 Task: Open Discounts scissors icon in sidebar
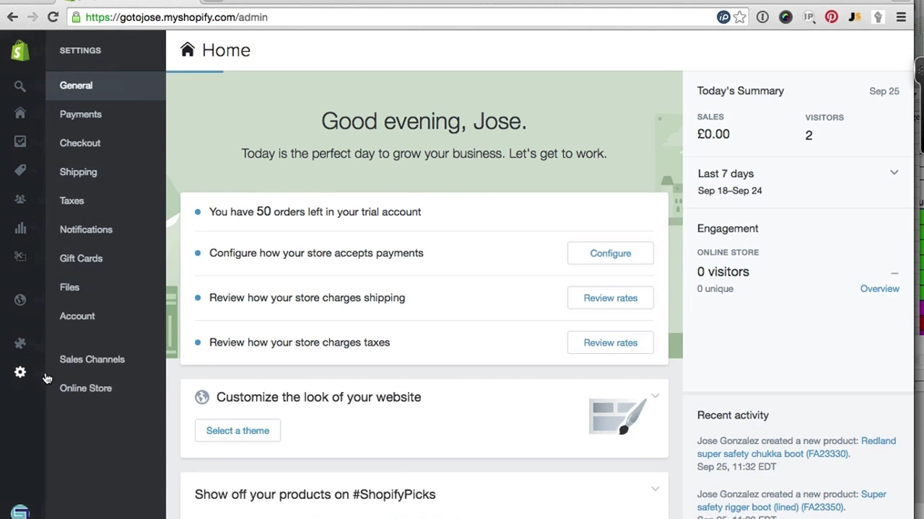pyautogui.click(x=20, y=257)
